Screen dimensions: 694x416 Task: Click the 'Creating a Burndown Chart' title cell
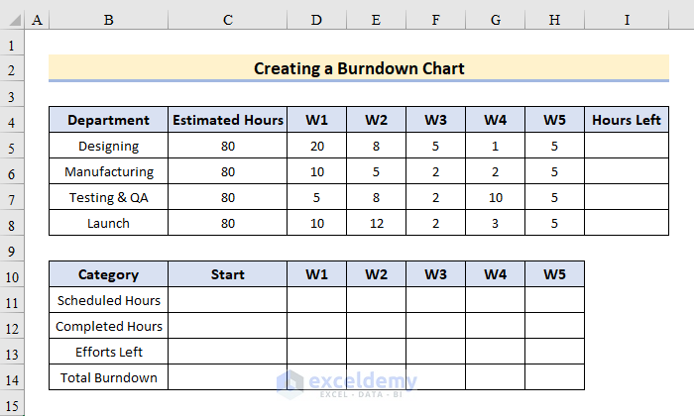pos(359,68)
